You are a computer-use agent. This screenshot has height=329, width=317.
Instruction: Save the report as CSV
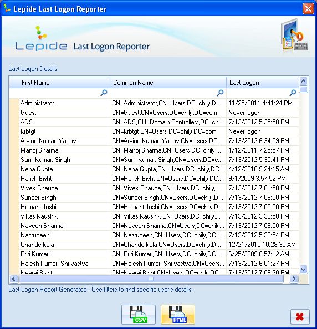coord(139,315)
